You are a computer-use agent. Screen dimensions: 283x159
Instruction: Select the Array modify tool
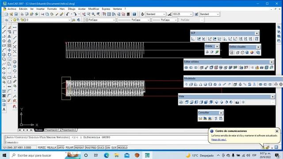[9, 45]
